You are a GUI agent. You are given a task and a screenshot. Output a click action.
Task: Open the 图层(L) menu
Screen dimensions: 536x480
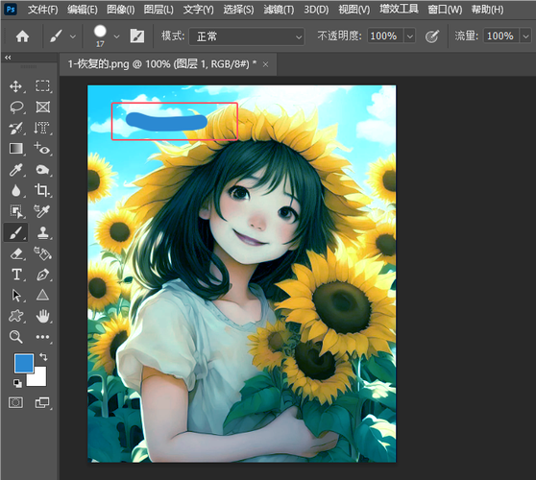click(x=158, y=10)
